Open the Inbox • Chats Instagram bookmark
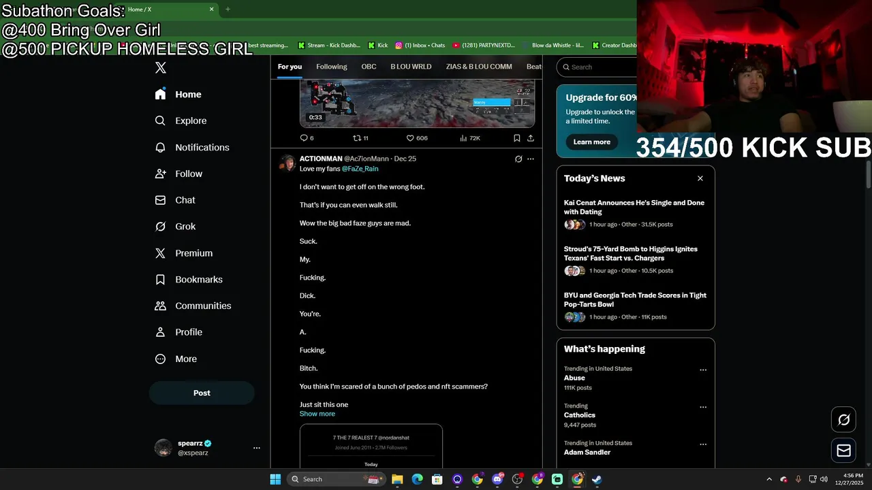Screen dimensions: 872x490 click(x=420, y=46)
